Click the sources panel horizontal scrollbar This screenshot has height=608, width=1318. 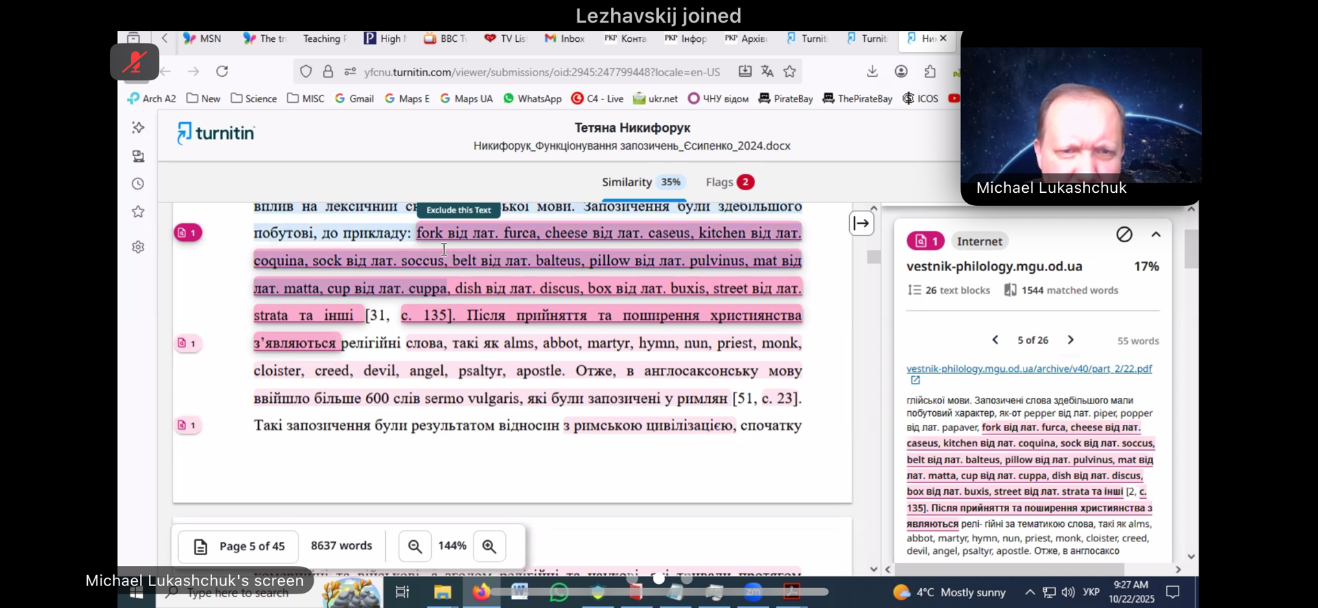[1010, 570]
